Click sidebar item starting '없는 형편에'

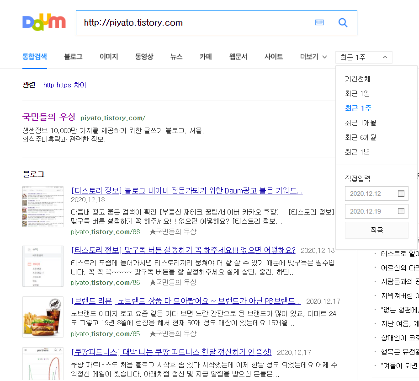pos(400,310)
